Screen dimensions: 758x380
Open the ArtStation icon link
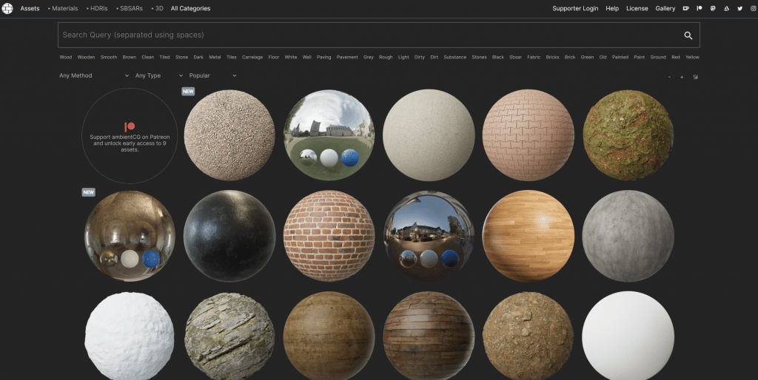726,8
